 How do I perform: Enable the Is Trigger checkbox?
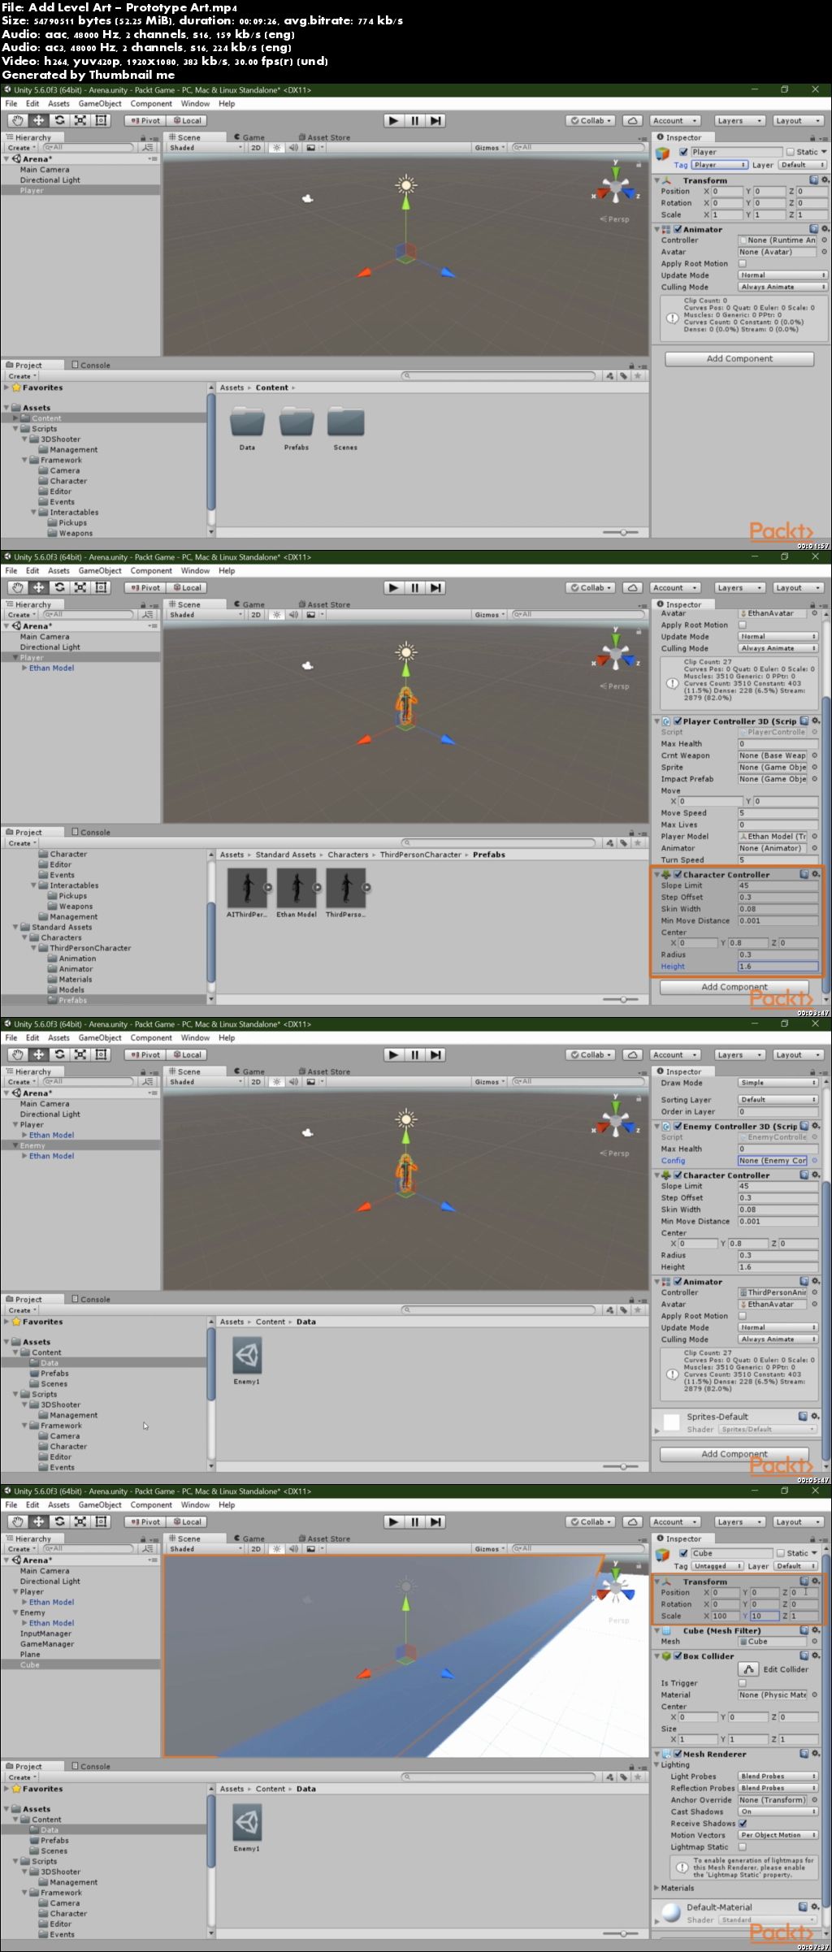(x=742, y=1682)
